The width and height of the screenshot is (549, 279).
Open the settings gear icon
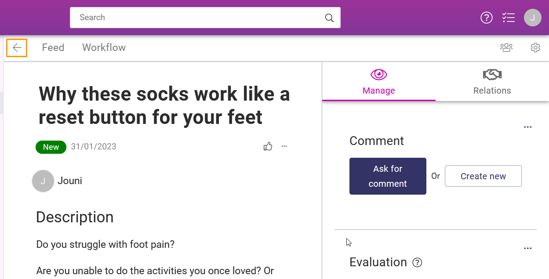535,47
